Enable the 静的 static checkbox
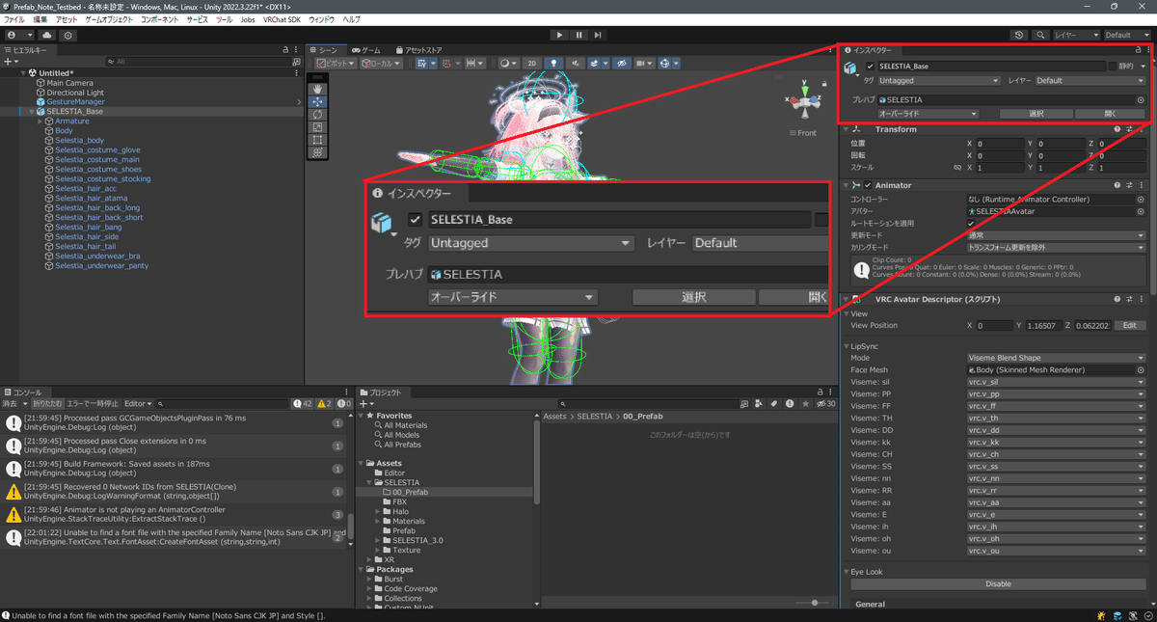Screen dimensions: 1157x622 (1112, 67)
